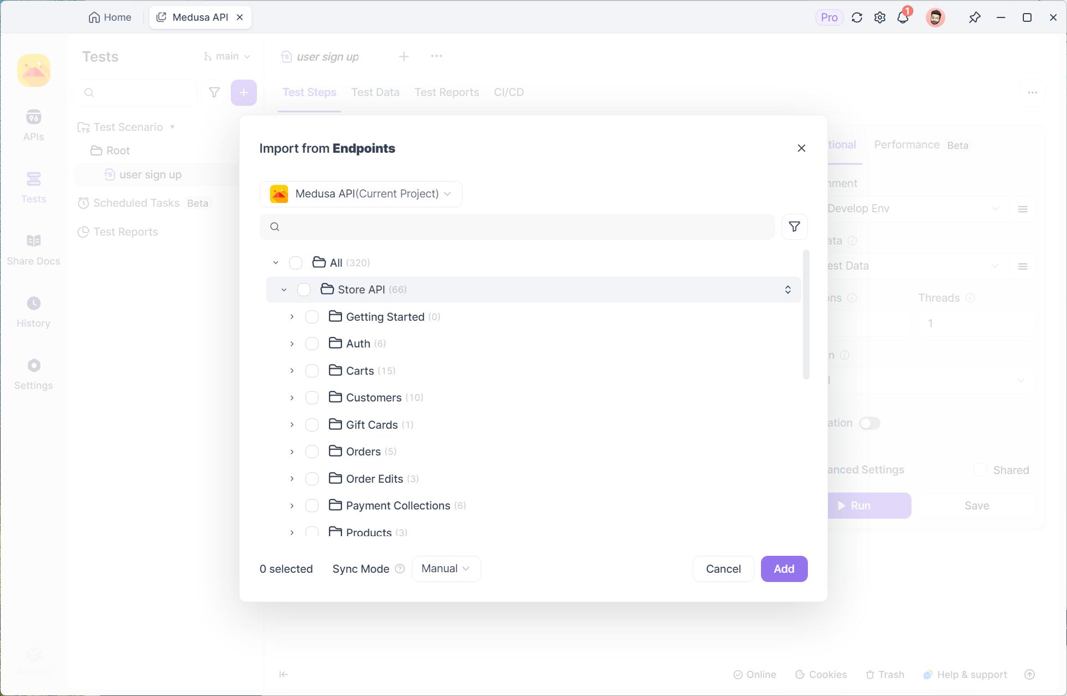Check the Gift Cards folder checkbox
The width and height of the screenshot is (1067, 696).
click(312, 425)
